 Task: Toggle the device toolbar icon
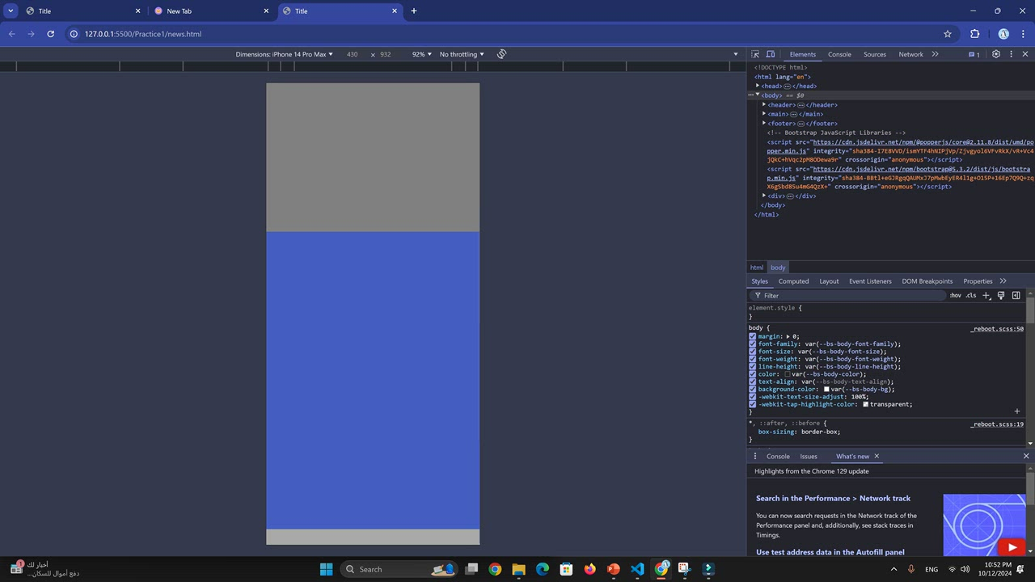771,54
